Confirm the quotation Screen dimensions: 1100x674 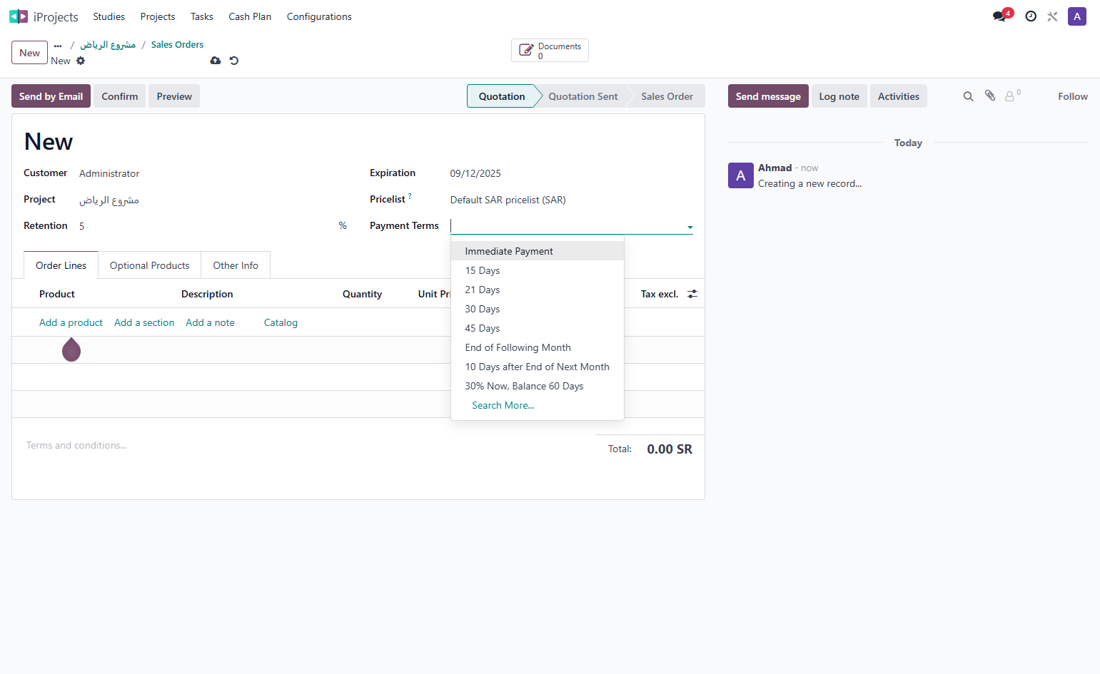(x=120, y=96)
